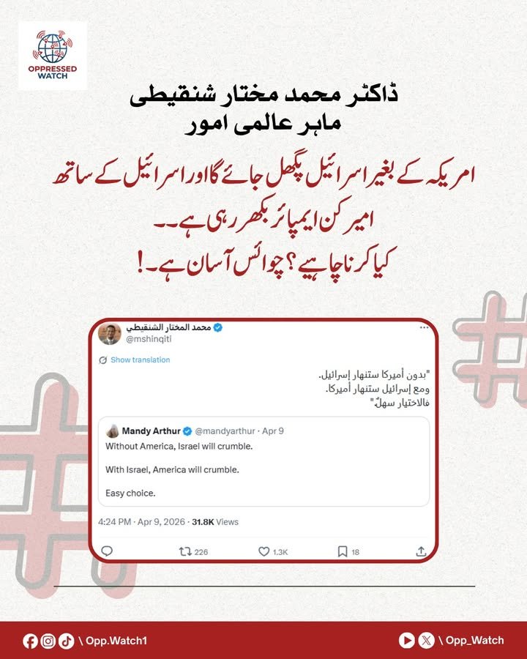Click the Facebook icon in the footer
The image size is (527, 659).
coord(30,641)
